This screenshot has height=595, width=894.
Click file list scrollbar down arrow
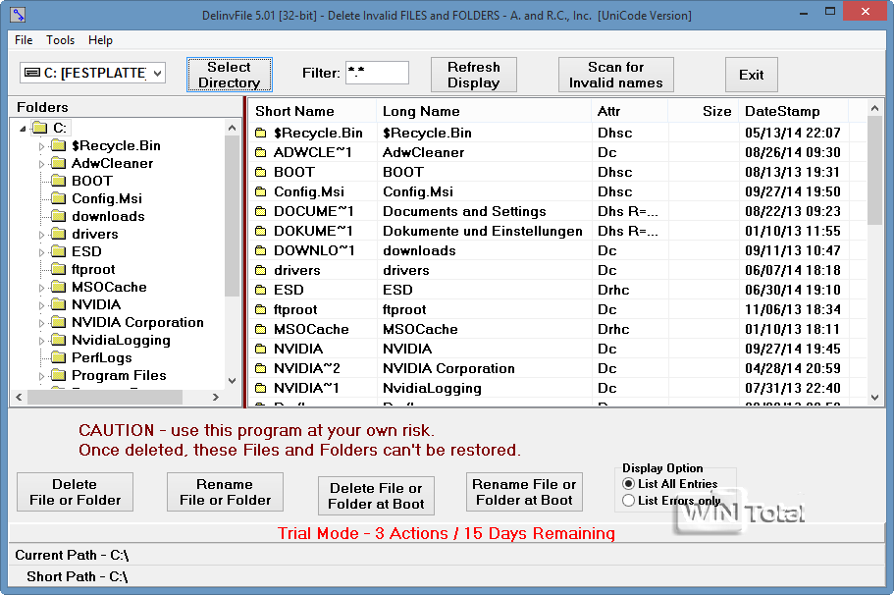(x=875, y=398)
